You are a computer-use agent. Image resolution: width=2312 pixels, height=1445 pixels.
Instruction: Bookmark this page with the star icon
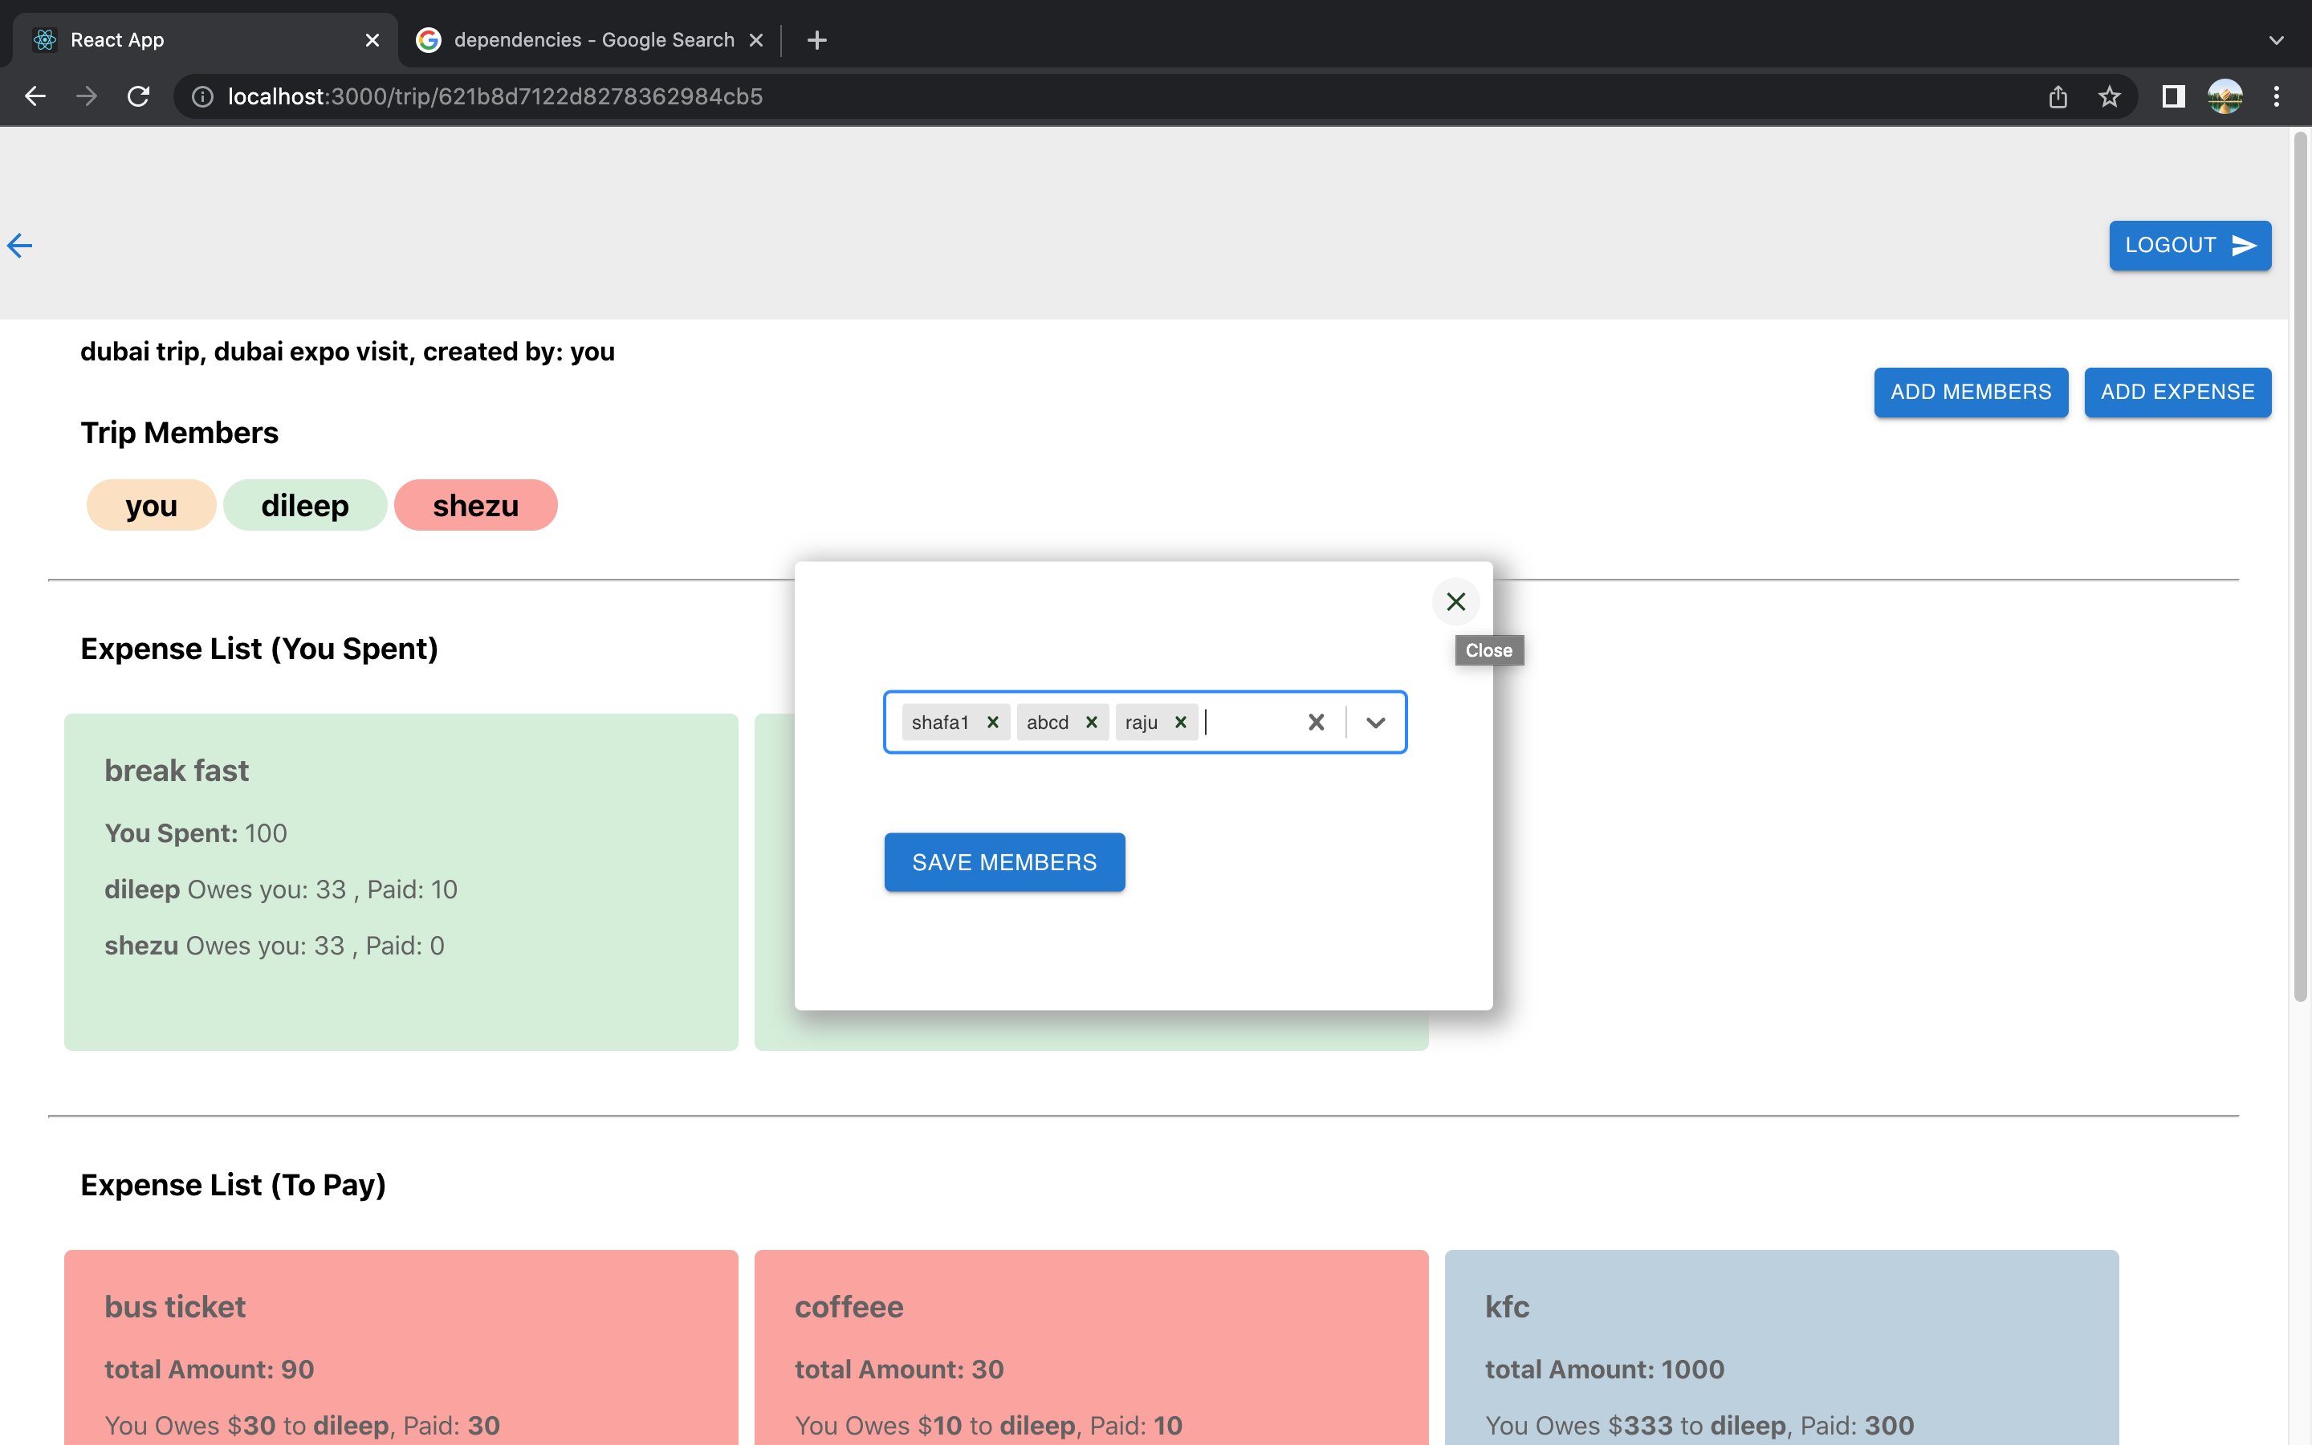[2110, 96]
